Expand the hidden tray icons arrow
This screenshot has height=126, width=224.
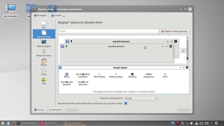click(x=197, y=123)
